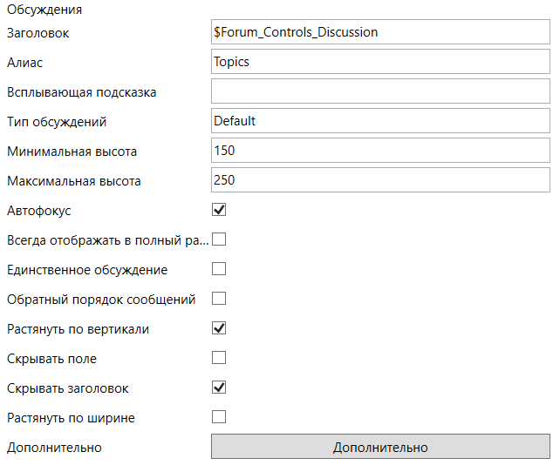This screenshot has height=472, width=553.
Task: Enable the Всегда отображать в полный размер checkbox
Action: click(219, 239)
